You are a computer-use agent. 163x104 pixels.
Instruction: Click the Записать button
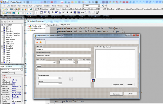tap(116, 94)
